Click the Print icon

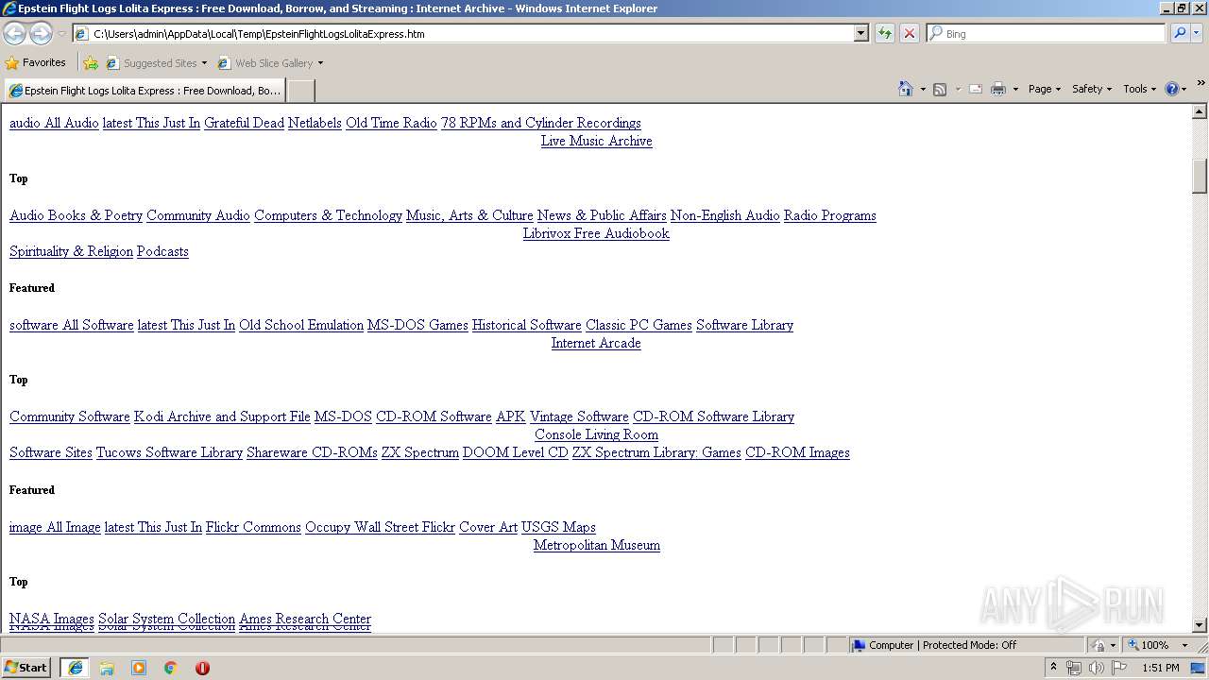click(998, 89)
